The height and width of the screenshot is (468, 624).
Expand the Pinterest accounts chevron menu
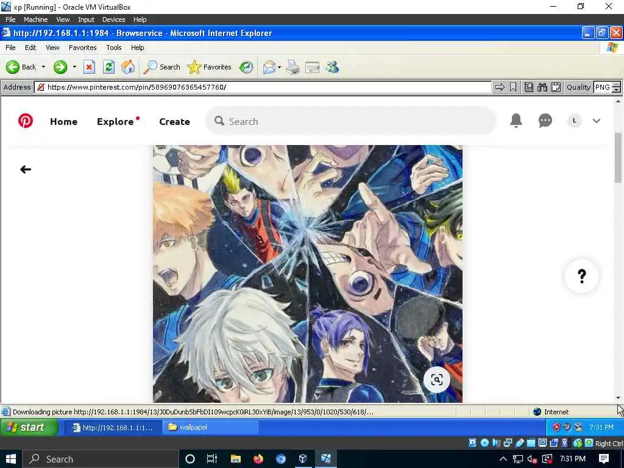(596, 121)
